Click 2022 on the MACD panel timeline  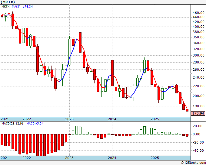[x=27, y=158]
